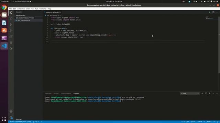The width and height of the screenshot is (220, 123).
Task: Switch to the Output panel tab
Action: pos(56,93)
